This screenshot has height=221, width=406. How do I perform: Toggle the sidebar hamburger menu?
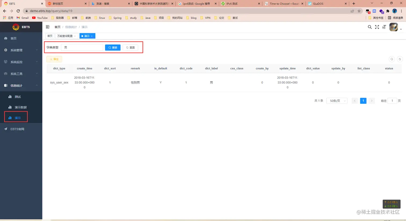coord(48,27)
